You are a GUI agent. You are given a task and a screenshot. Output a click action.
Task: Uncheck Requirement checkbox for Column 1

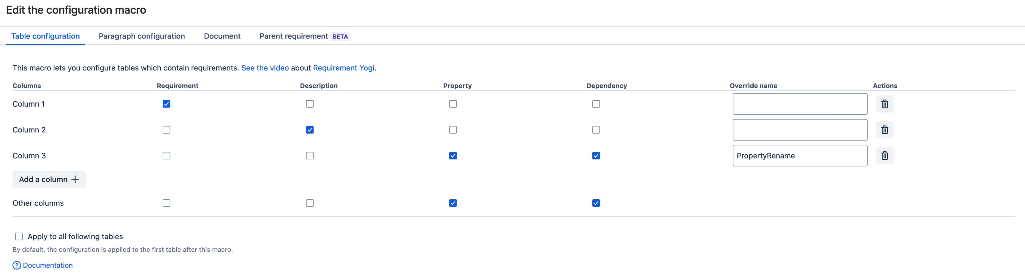click(166, 104)
